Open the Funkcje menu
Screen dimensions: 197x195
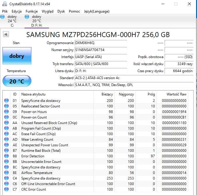tap(32, 11)
